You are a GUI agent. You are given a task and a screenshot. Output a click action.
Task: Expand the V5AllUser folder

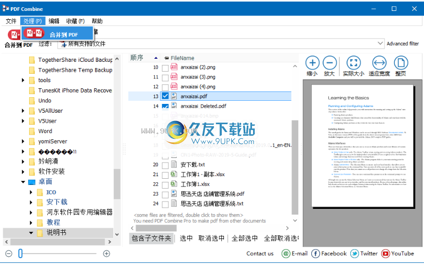point(23,111)
